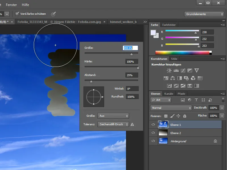Filter layers by type layers
The width and height of the screenshot is (227, 170).
tap(196, 100)
